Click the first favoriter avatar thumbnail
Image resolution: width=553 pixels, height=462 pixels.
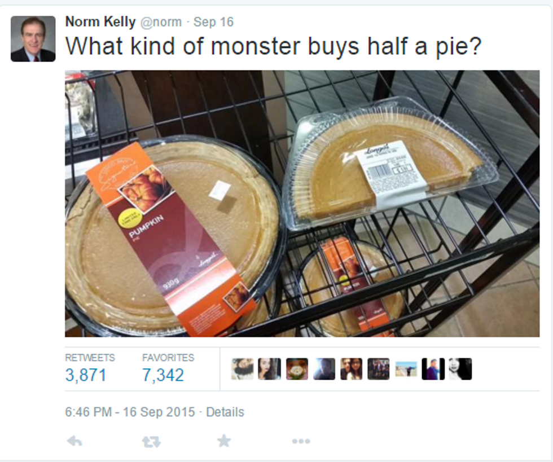click(242, 369)
